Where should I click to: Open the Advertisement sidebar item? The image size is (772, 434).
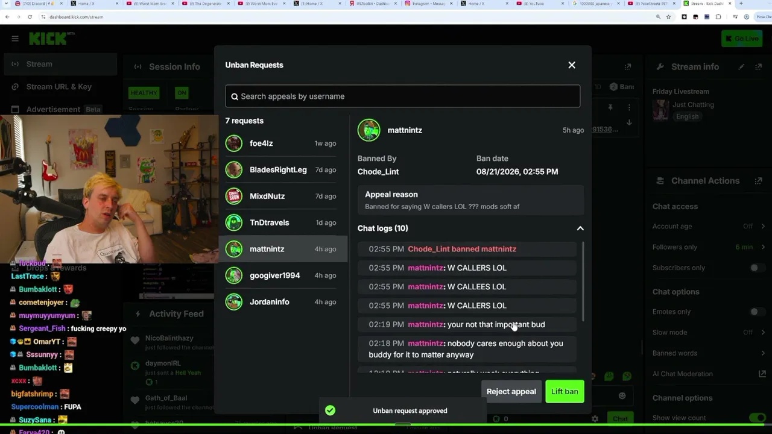point(59,109)
